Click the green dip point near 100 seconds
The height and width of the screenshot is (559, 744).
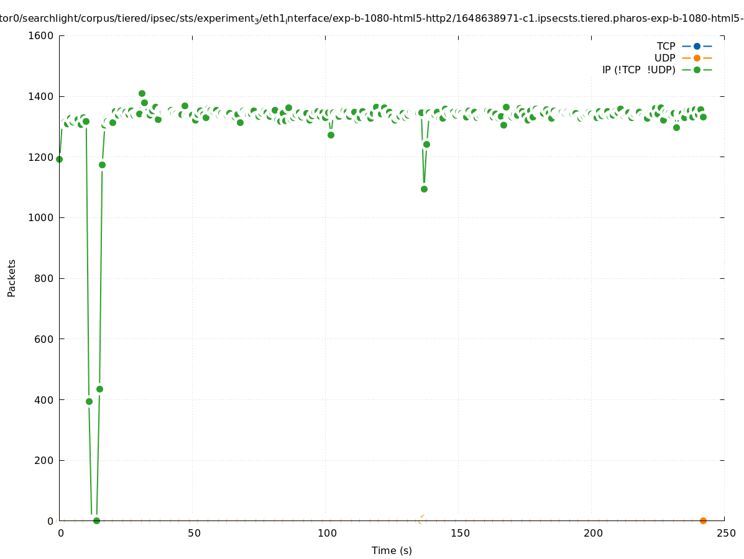point(331,135)
